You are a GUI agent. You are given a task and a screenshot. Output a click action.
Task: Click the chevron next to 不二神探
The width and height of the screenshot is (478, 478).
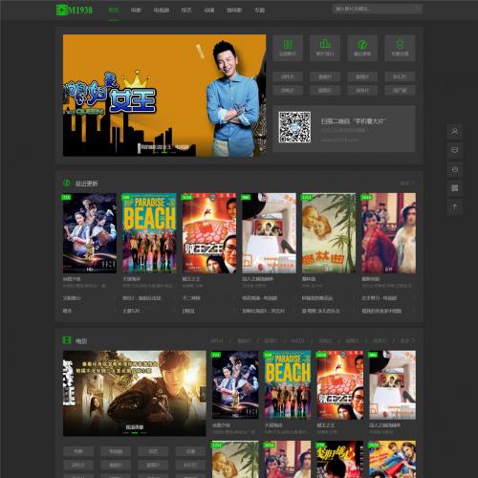(x=233, y=297)
